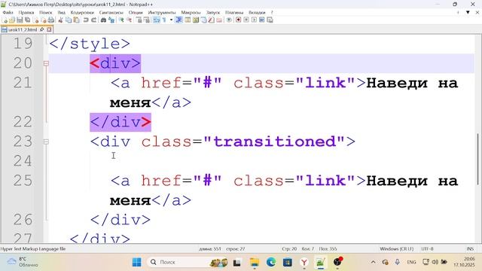Click the Open file toolbar icon
This screenshot has height=271, width=482.
[12, 20]
